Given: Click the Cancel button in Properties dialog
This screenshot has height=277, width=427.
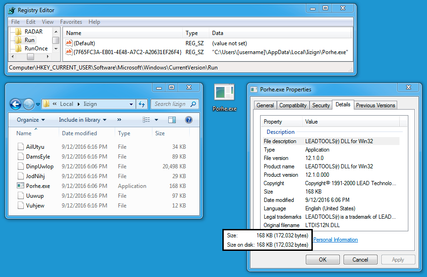Looking at the screenshot, I should coord(360,260).
